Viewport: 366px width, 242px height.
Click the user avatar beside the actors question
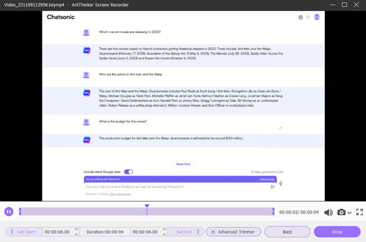[x=86, y=75]
